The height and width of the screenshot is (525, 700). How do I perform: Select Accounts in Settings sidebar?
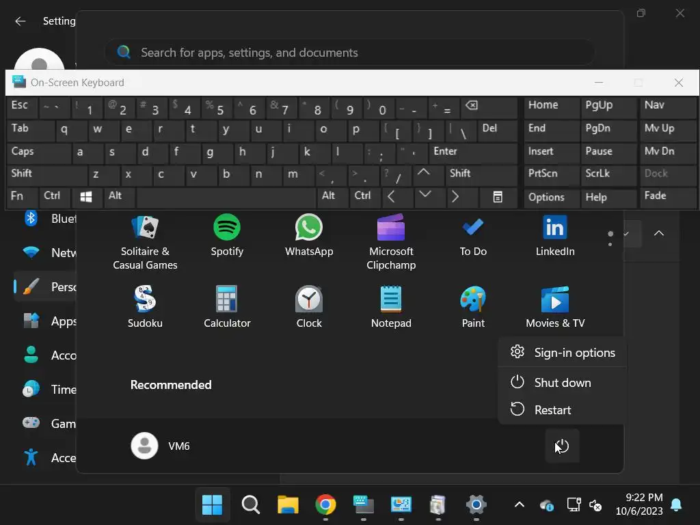coord(46,355)
